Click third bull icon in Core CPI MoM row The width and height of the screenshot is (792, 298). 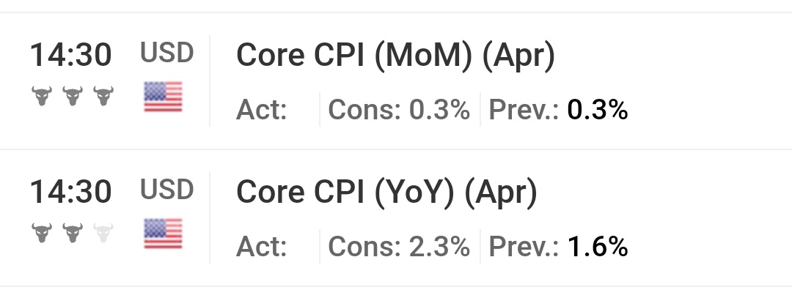click(103, 96)
